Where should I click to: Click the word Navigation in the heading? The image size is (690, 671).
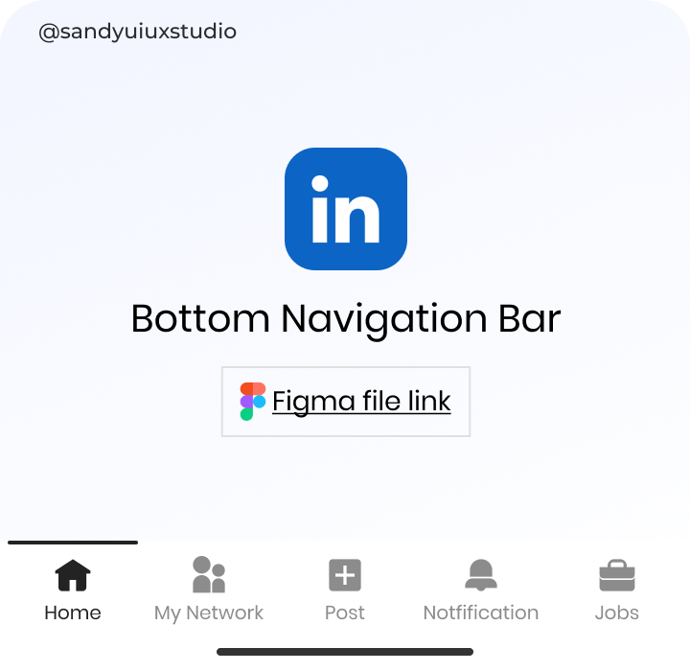[384, 320]
